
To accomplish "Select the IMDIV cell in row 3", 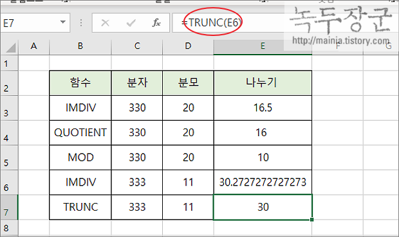I will click(80, 108).
